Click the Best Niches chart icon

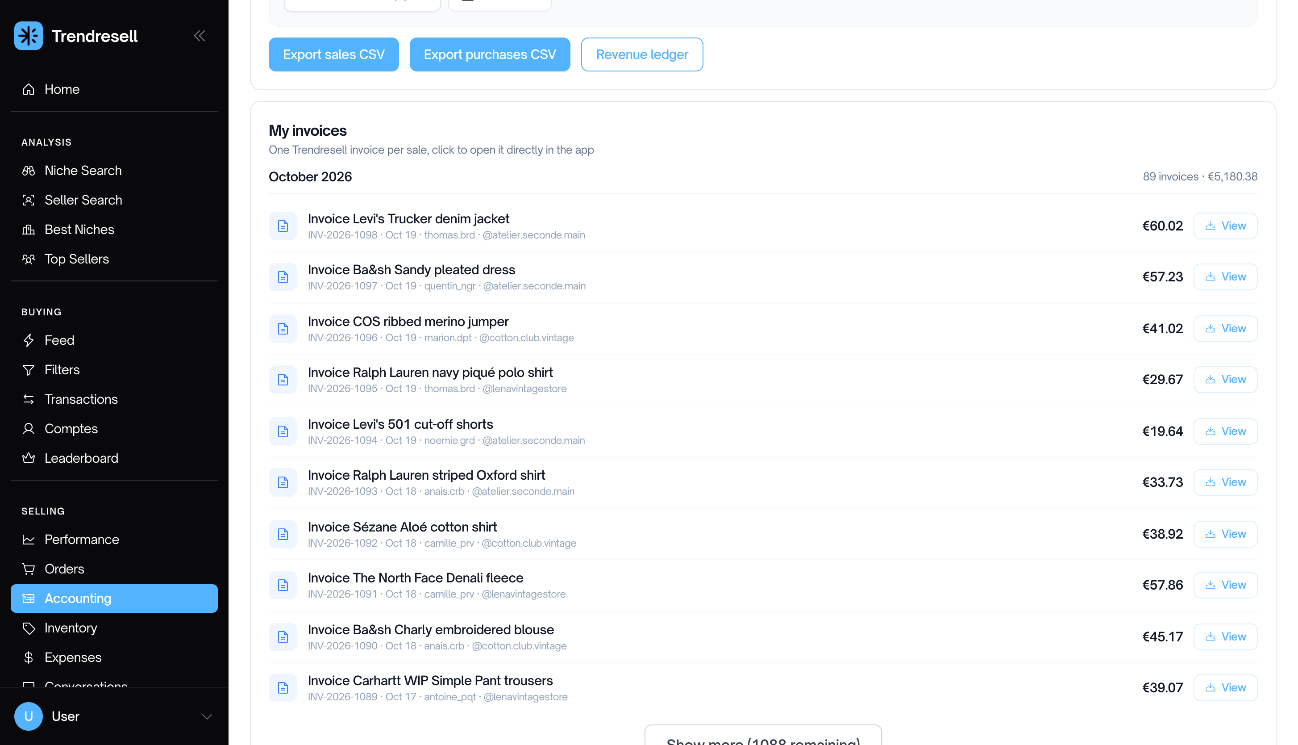point(29,230)
